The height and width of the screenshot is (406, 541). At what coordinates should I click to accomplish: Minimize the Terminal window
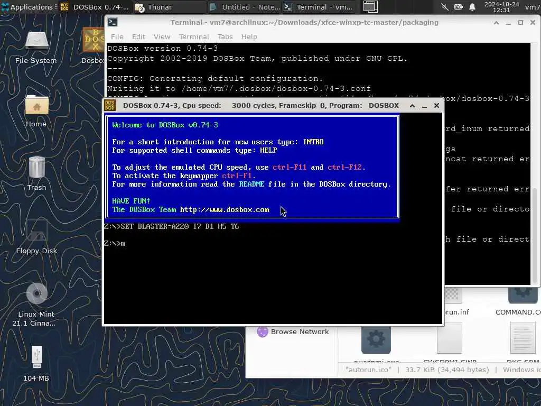(x=508, y=23)
